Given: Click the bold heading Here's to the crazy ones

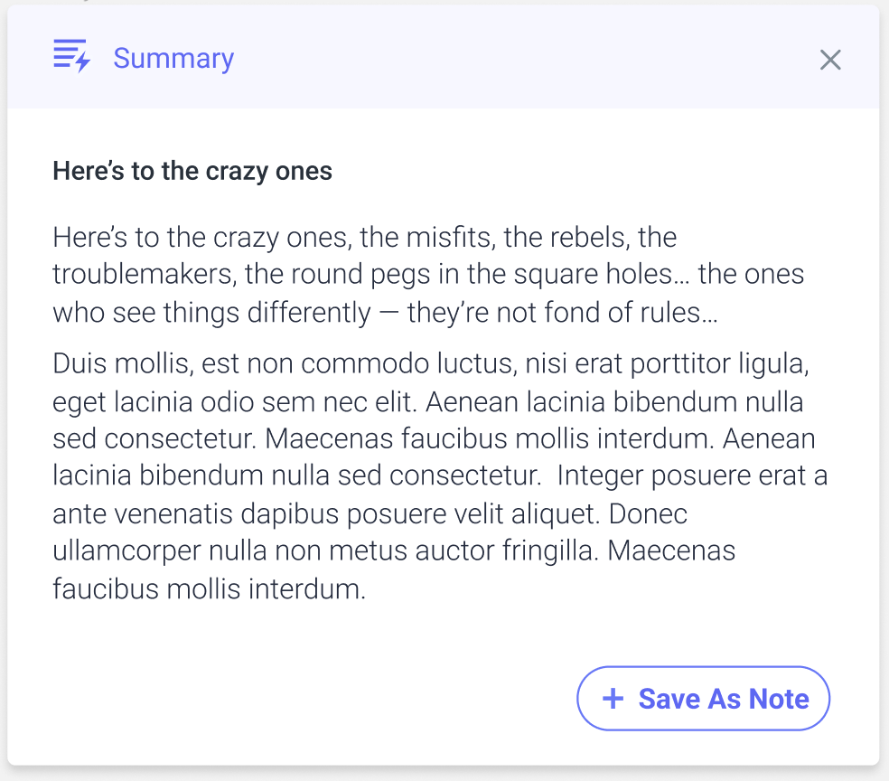Looking at the screenshot, I should pyautogui.click(x=192, y=171).
